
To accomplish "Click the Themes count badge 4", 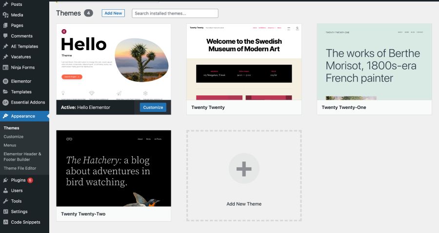I will click(x=88, y=13).
